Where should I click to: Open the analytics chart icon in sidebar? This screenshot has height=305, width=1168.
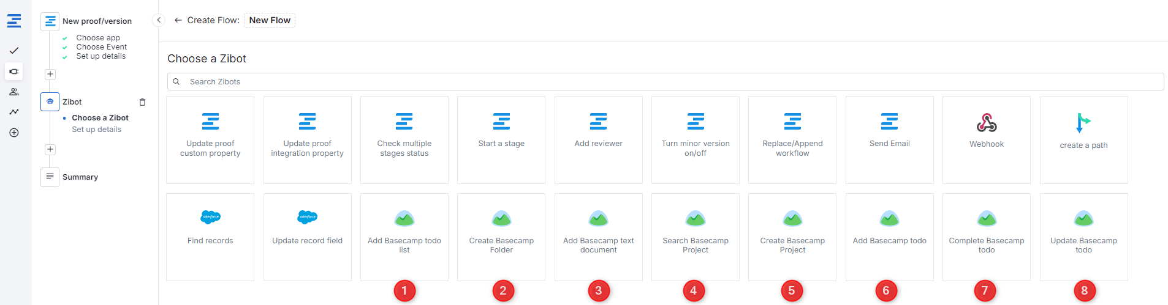click(x=14, y=112)
